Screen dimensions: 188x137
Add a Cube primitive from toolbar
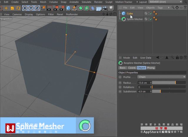68,8
